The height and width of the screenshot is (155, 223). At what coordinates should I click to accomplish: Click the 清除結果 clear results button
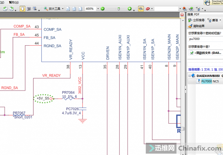tap(197, 26)
